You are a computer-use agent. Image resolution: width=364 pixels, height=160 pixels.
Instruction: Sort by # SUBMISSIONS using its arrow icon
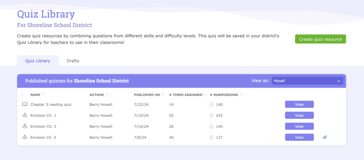coord(241,95)
